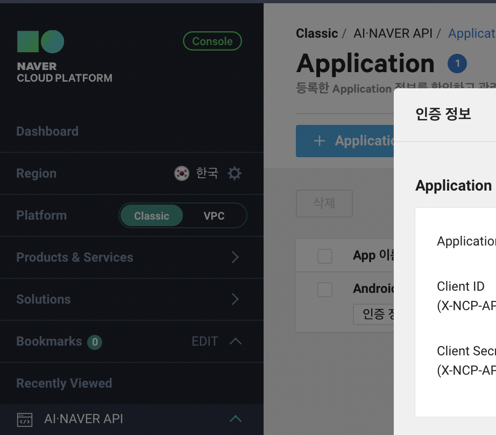The width and height of the screenshot is (496, 435).
Task: Expand the Solutions chevron
Action: tap(235, 299)
